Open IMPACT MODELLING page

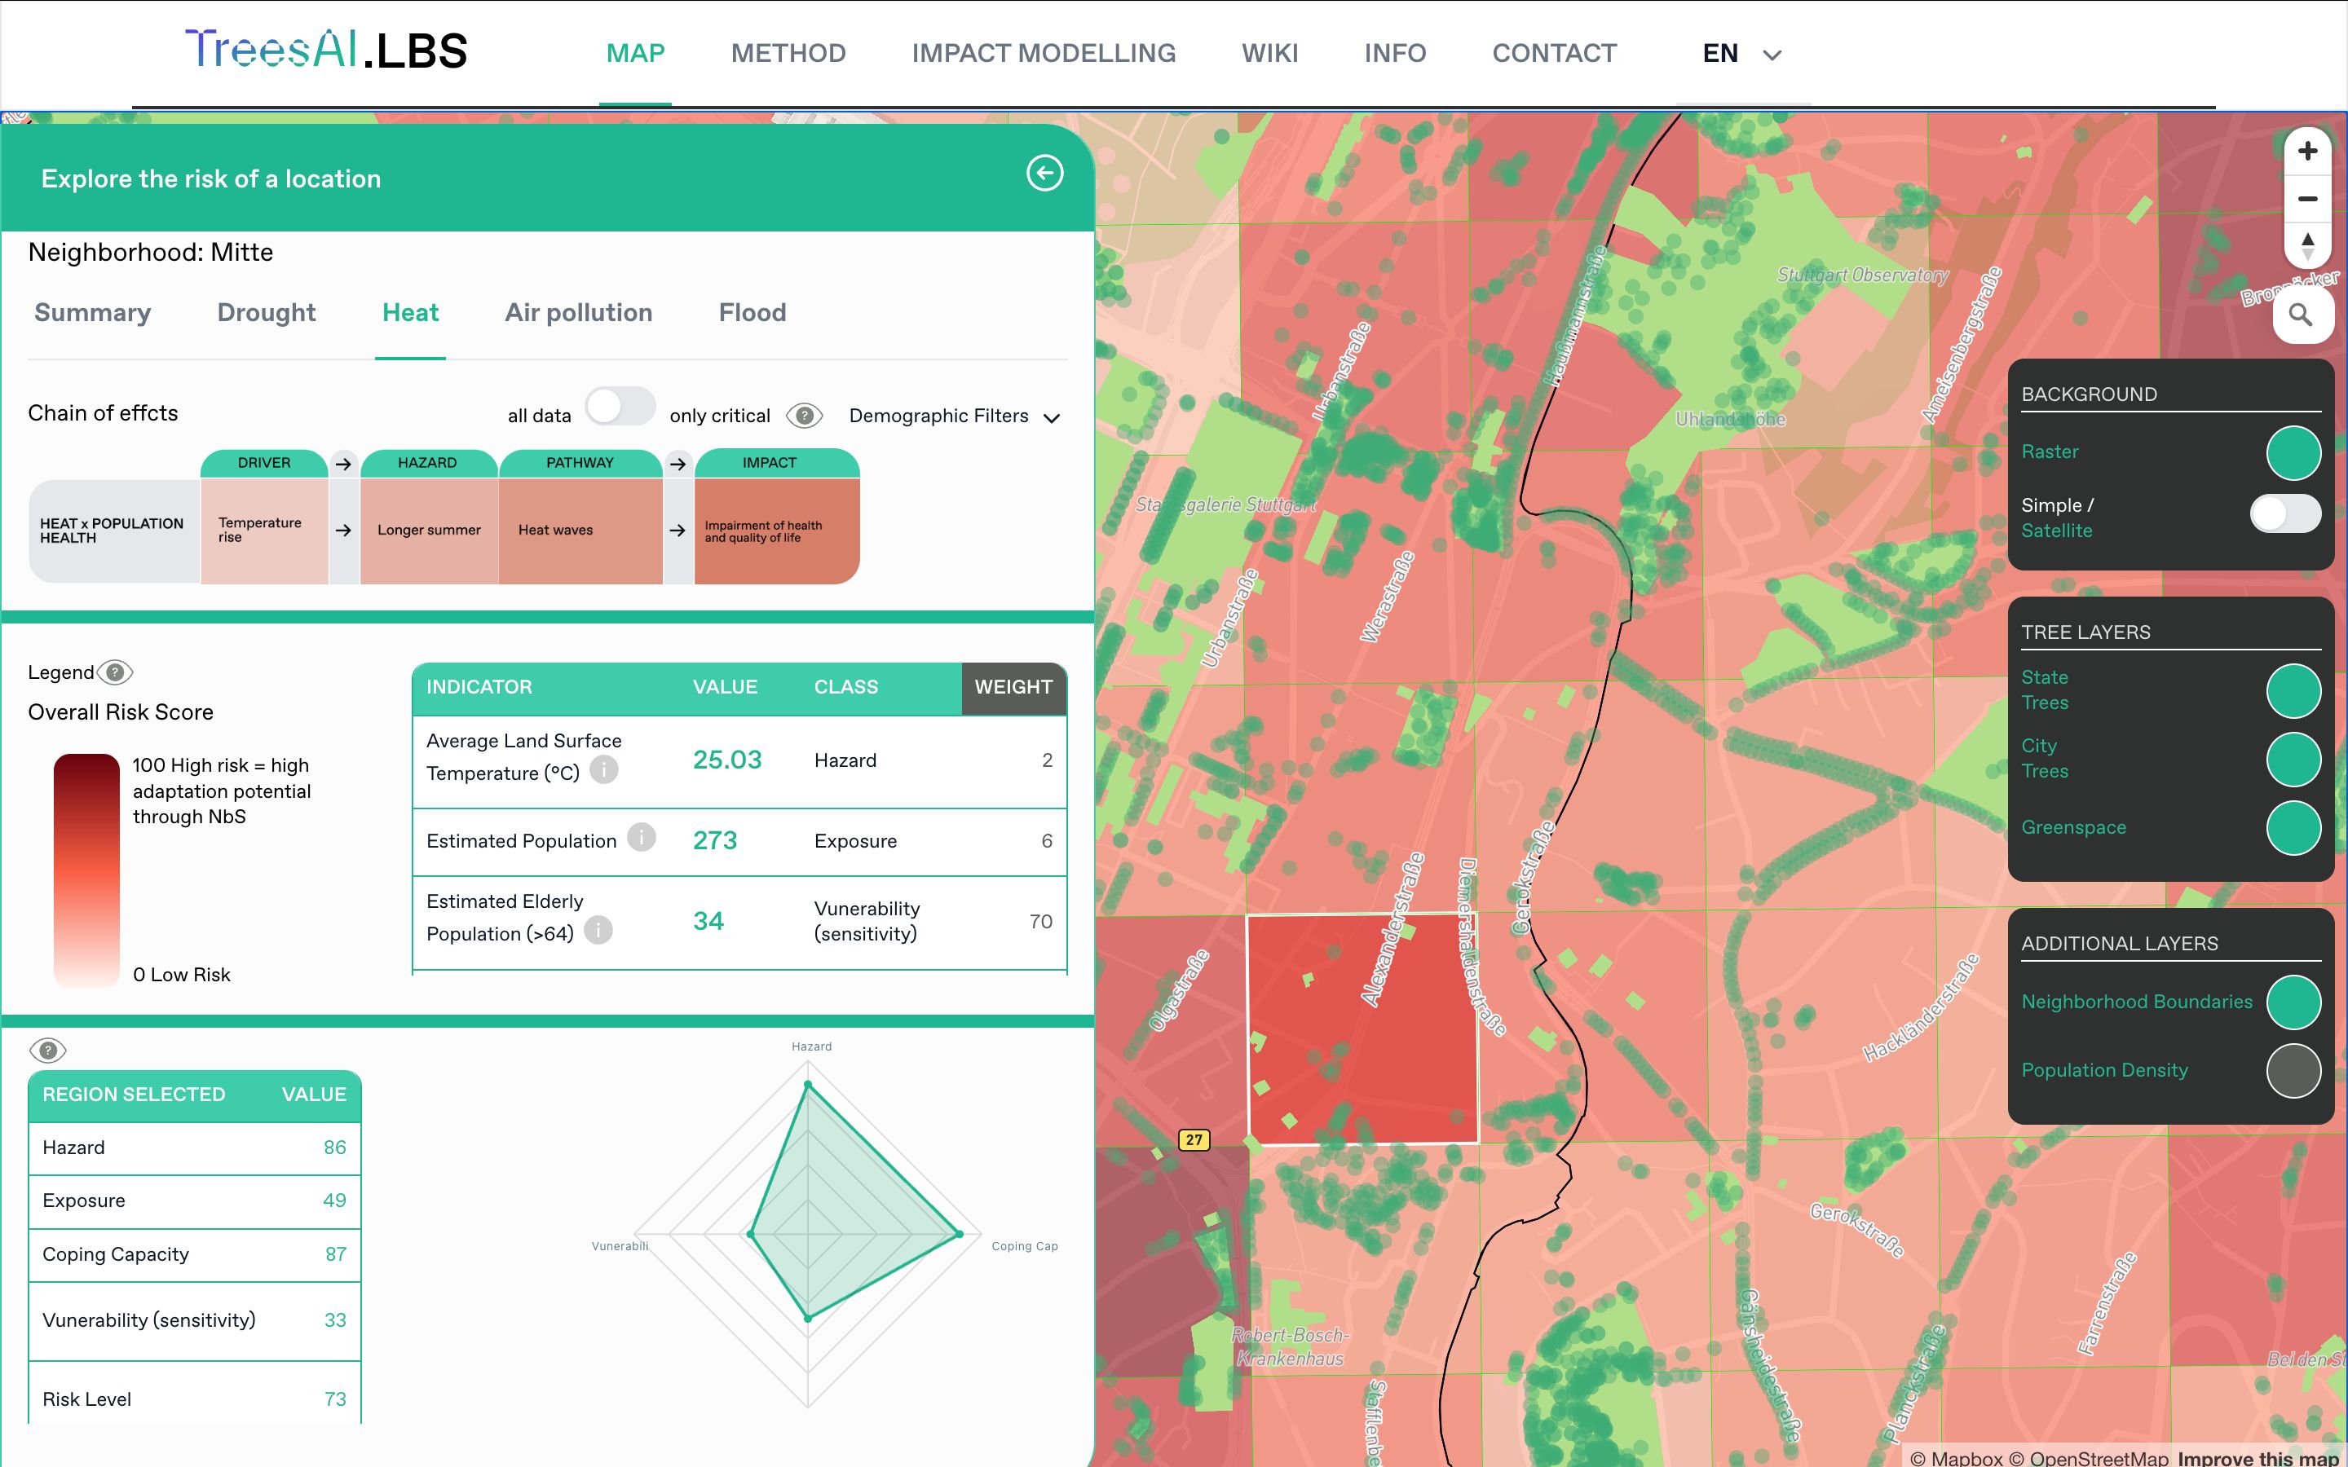click(1044, 53)
